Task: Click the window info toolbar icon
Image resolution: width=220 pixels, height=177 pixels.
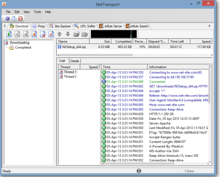Action: 14,18
